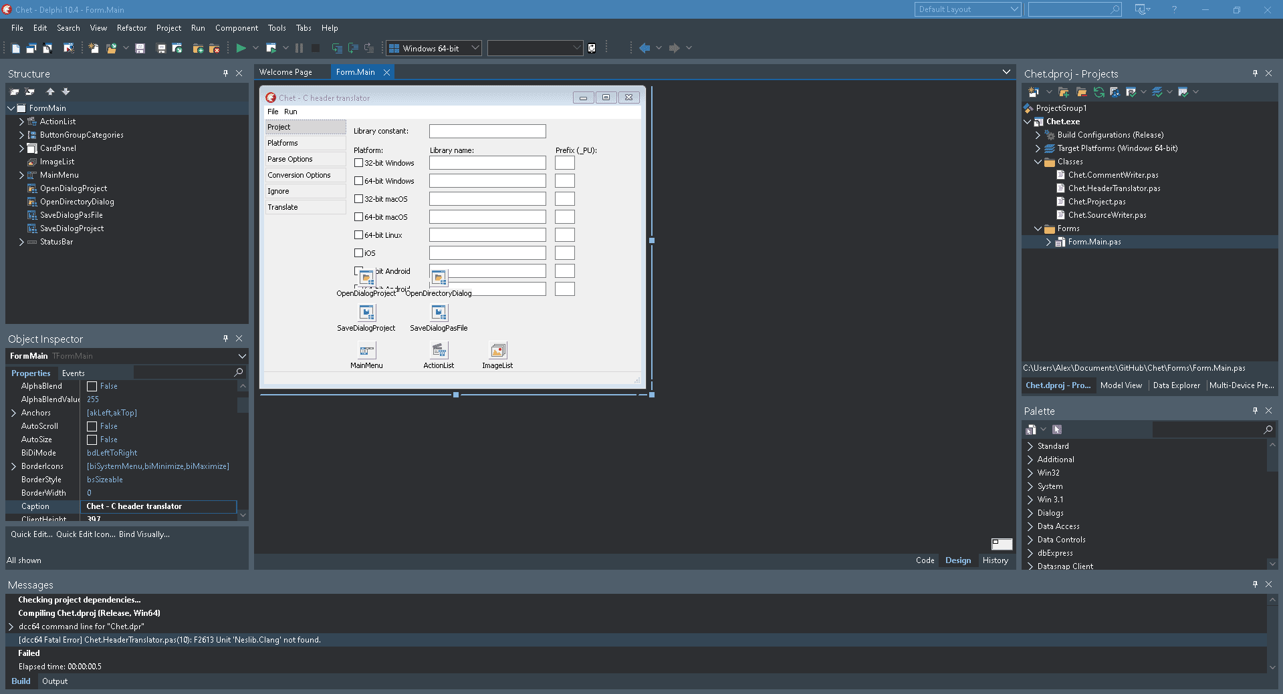Open the Default Layout dropdown
Viewport: 1283px width, 694px height.
(1014, 9)
